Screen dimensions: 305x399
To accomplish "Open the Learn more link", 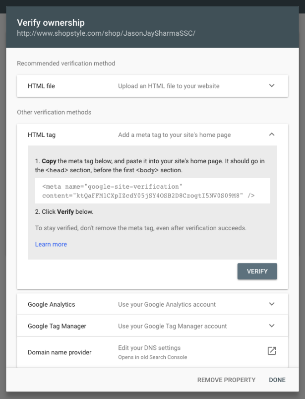I will click(51, 244).
